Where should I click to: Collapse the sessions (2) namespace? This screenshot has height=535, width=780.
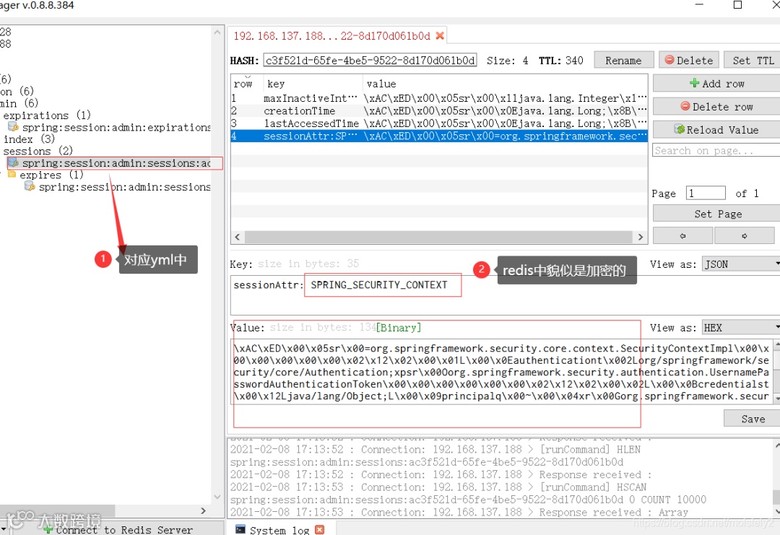38,151
